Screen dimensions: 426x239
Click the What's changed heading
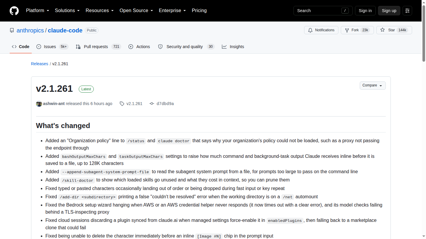tap(63, 126)
